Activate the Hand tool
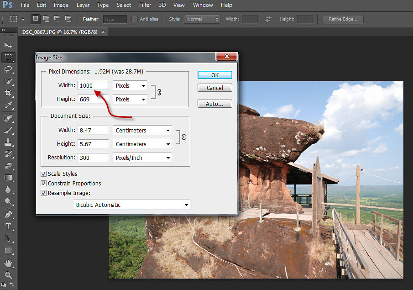Image resolution: width=413 pixels, height=290 pixels. (8, 264)
